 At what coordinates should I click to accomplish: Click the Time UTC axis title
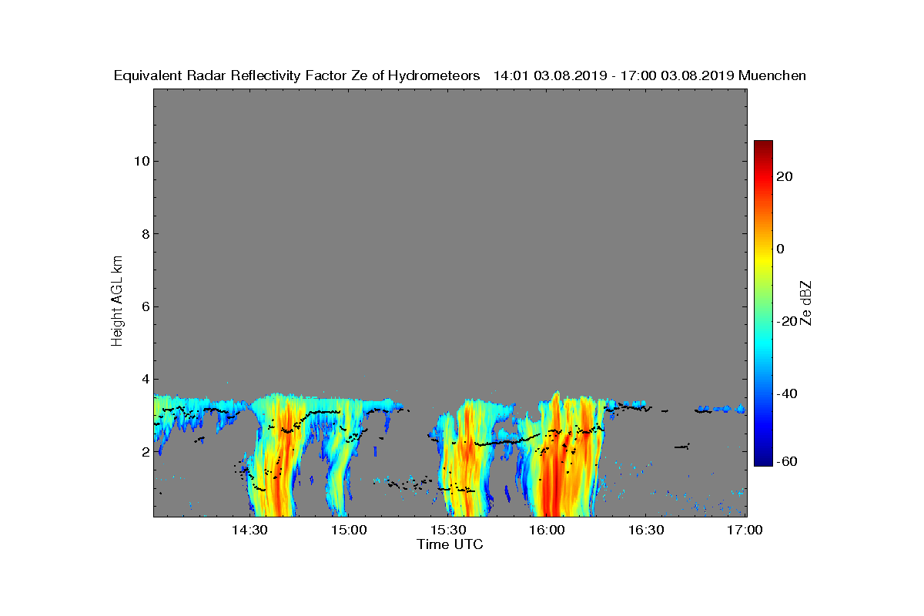click(450, 544)
